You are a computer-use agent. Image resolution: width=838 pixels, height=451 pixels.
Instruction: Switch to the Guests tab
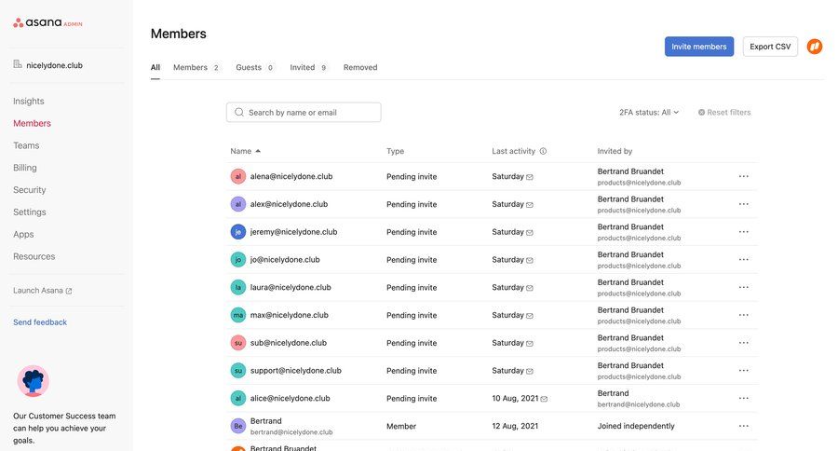255,67
